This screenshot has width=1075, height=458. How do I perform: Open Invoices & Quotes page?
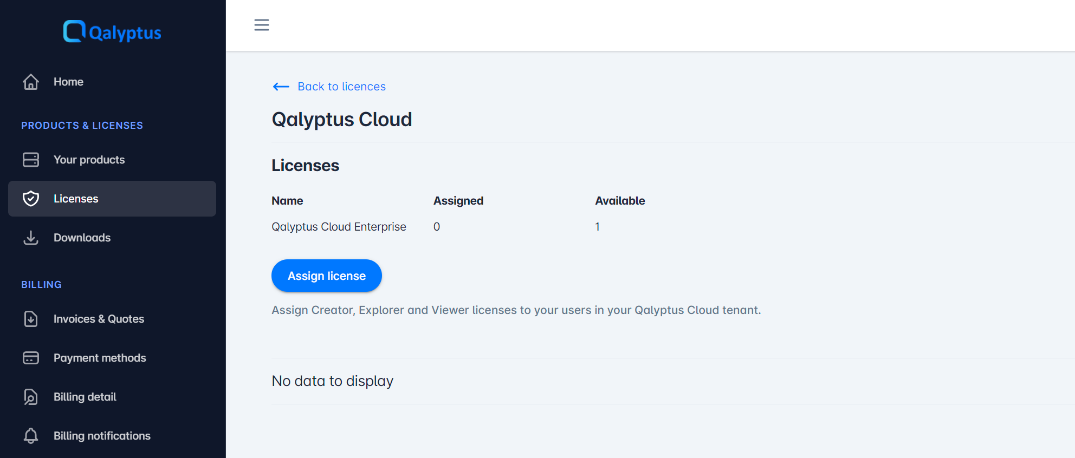[112, 319]
